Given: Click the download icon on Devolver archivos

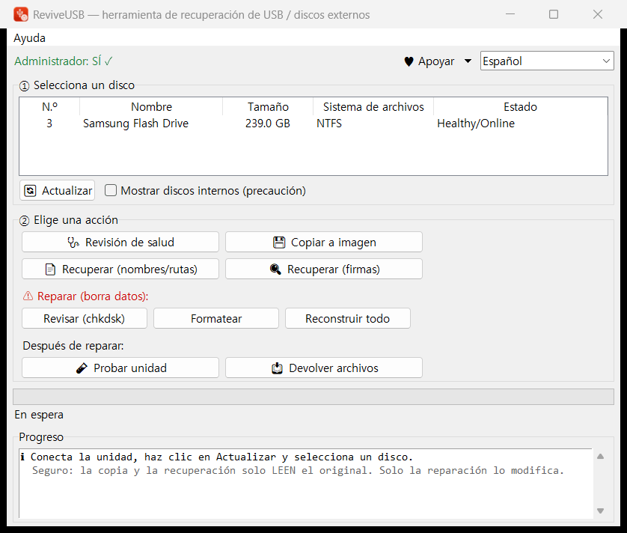Looking at the screenshot, I should 277,368.
